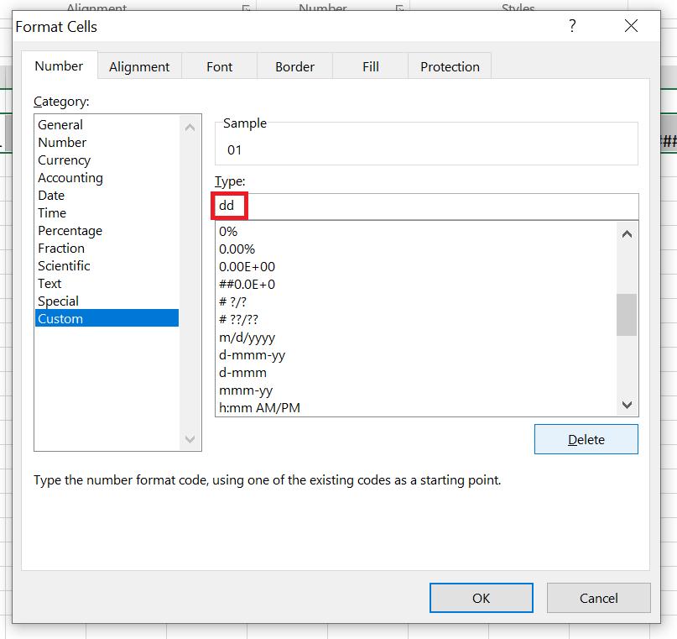Select the Accounting category
This screenshot has height=639, width=677.
tap(70, 177)
